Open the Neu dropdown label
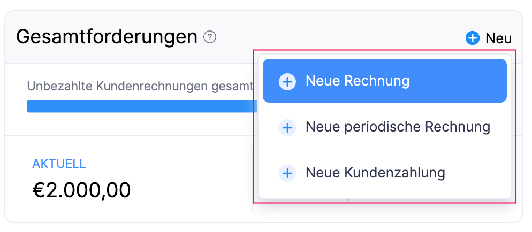 (498, 38)
